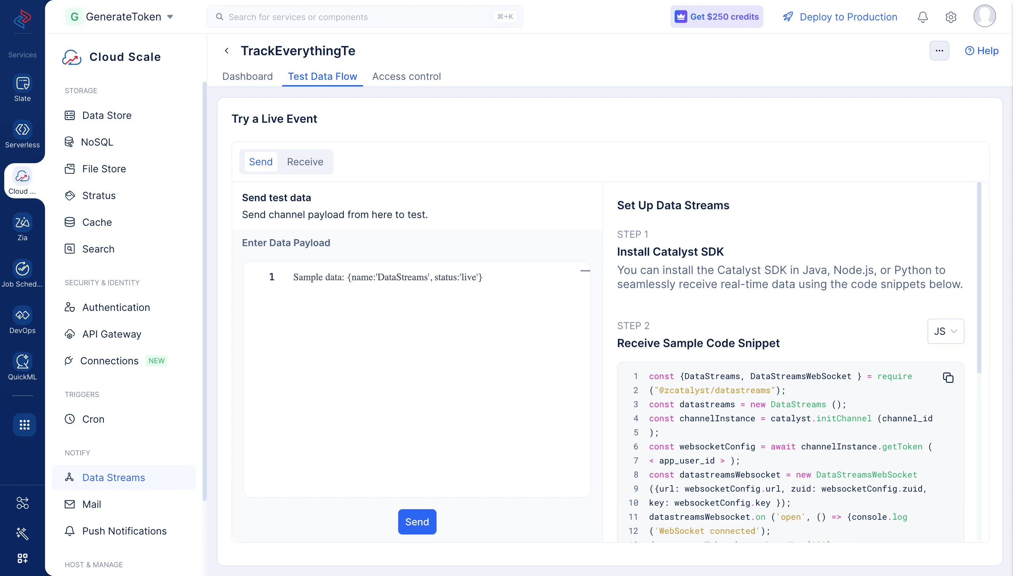
Task: Click the Catalyst logo at top left
Action: click(x=22, y=18)
